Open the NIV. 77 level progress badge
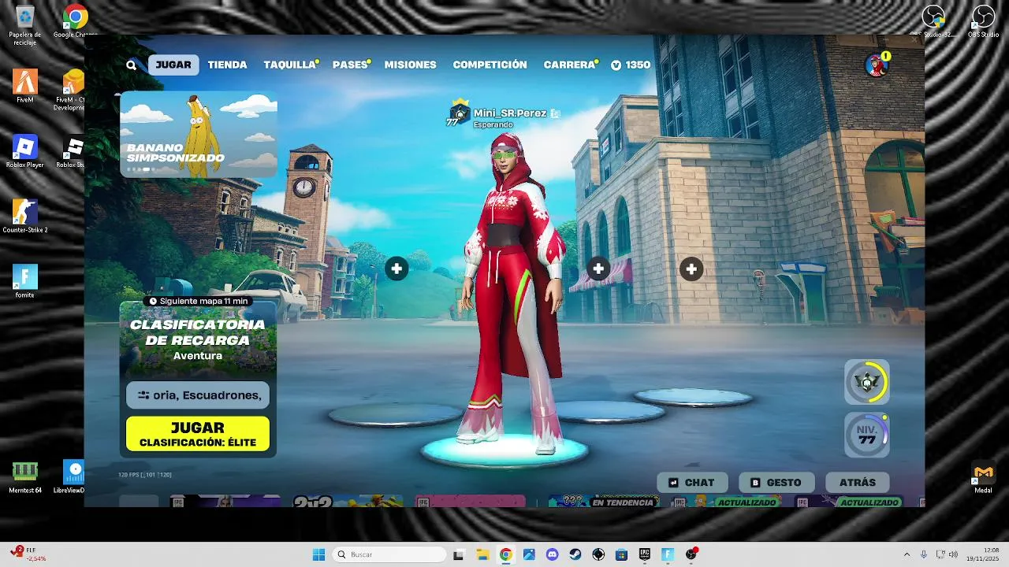This screenshot has height=567, width=1009. tap(867, 435)
